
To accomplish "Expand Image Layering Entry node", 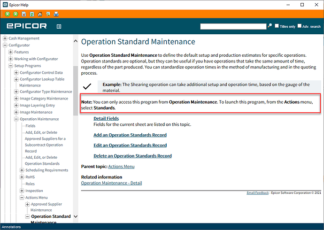I will [x=16, y=105].
